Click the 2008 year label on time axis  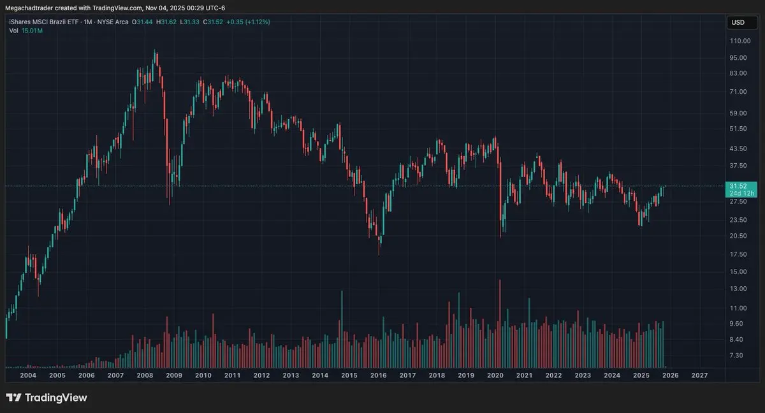145,376
